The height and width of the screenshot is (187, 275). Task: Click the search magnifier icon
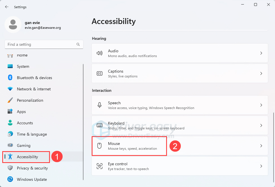coord(78,44)
